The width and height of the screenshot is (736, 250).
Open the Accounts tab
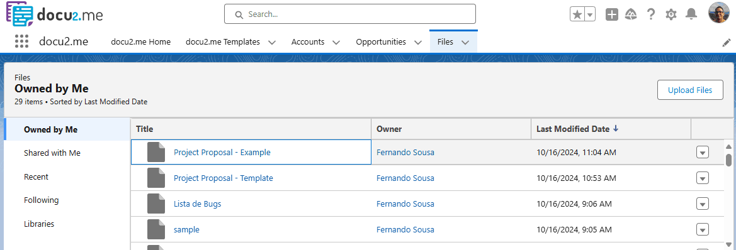click(x=308, y=41)
